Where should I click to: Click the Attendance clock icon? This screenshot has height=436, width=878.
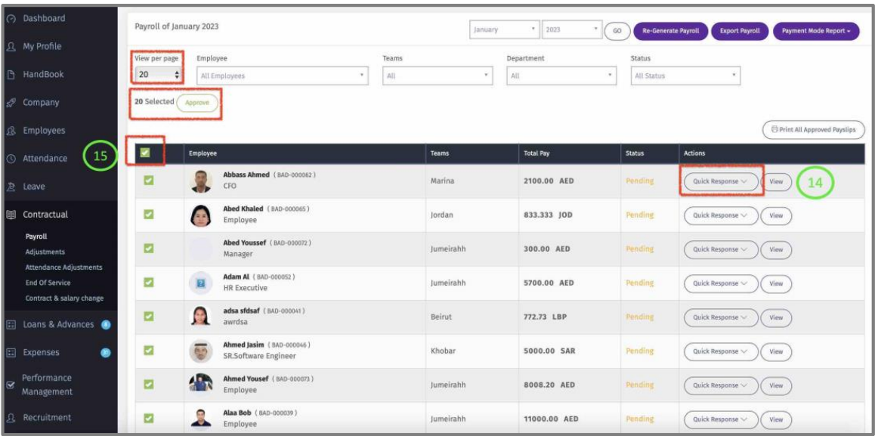(x=11, y=159)
